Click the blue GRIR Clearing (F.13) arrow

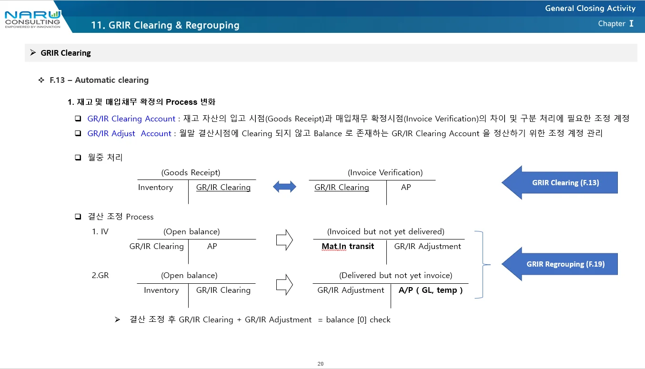[560, 183]
